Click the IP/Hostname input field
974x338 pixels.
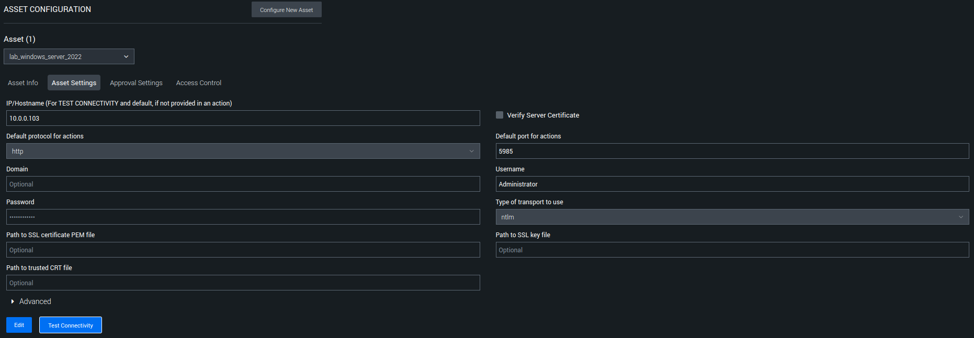pyautogui.click(x=243, y=118)
